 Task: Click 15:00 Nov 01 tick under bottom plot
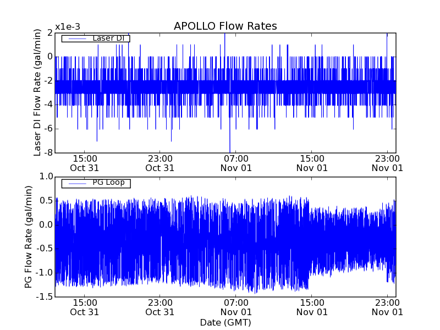pos(312,307)
